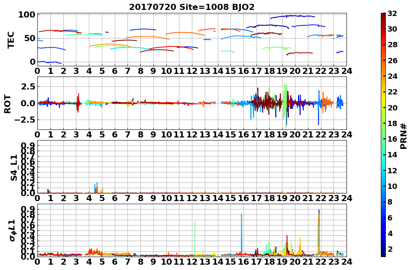Click the 50 tick on TEC axis

point(29,38)
